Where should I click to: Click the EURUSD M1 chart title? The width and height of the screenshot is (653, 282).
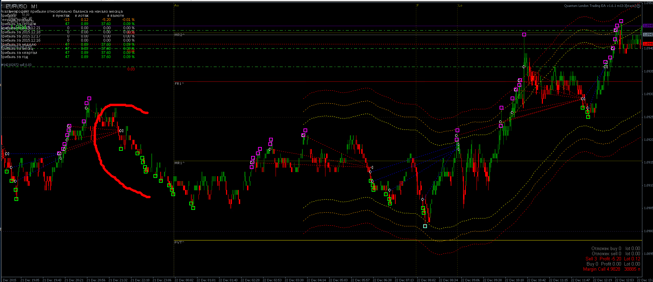coord(22,7)
